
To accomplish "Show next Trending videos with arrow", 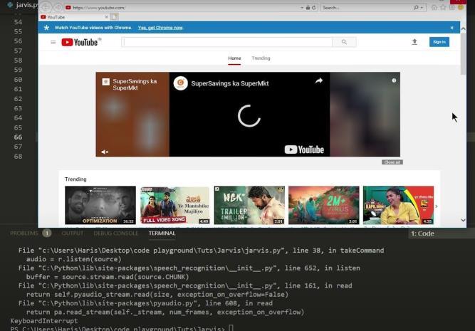I will tap(437, 206).
